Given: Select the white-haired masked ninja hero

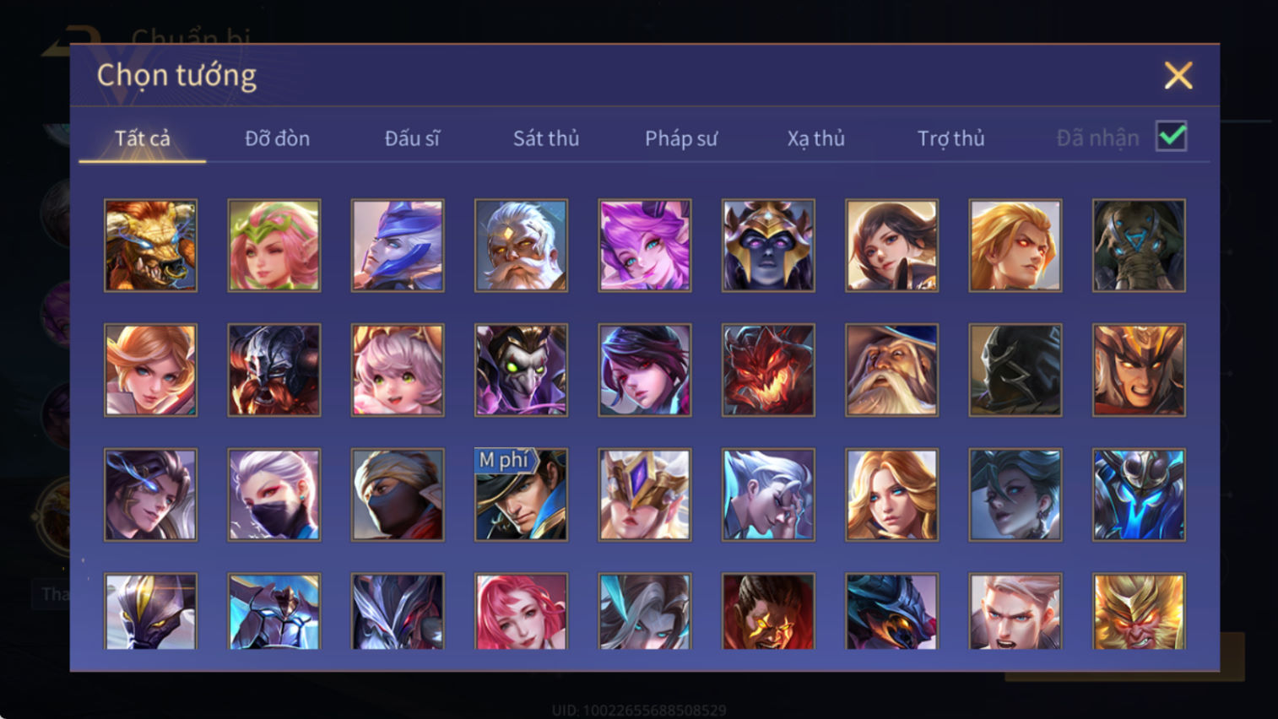Looking at the screenshot, I should pos(274,495).
